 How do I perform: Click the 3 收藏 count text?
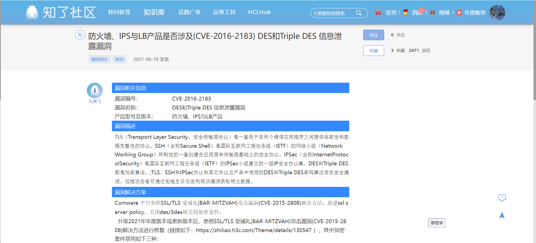(398, 51)
